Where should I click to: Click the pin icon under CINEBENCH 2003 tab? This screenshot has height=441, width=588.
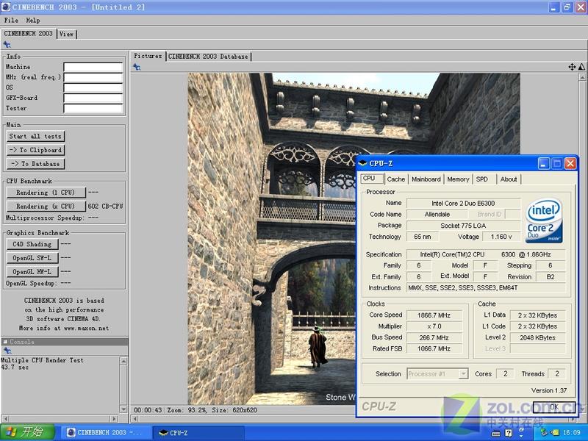click(7, 45)
